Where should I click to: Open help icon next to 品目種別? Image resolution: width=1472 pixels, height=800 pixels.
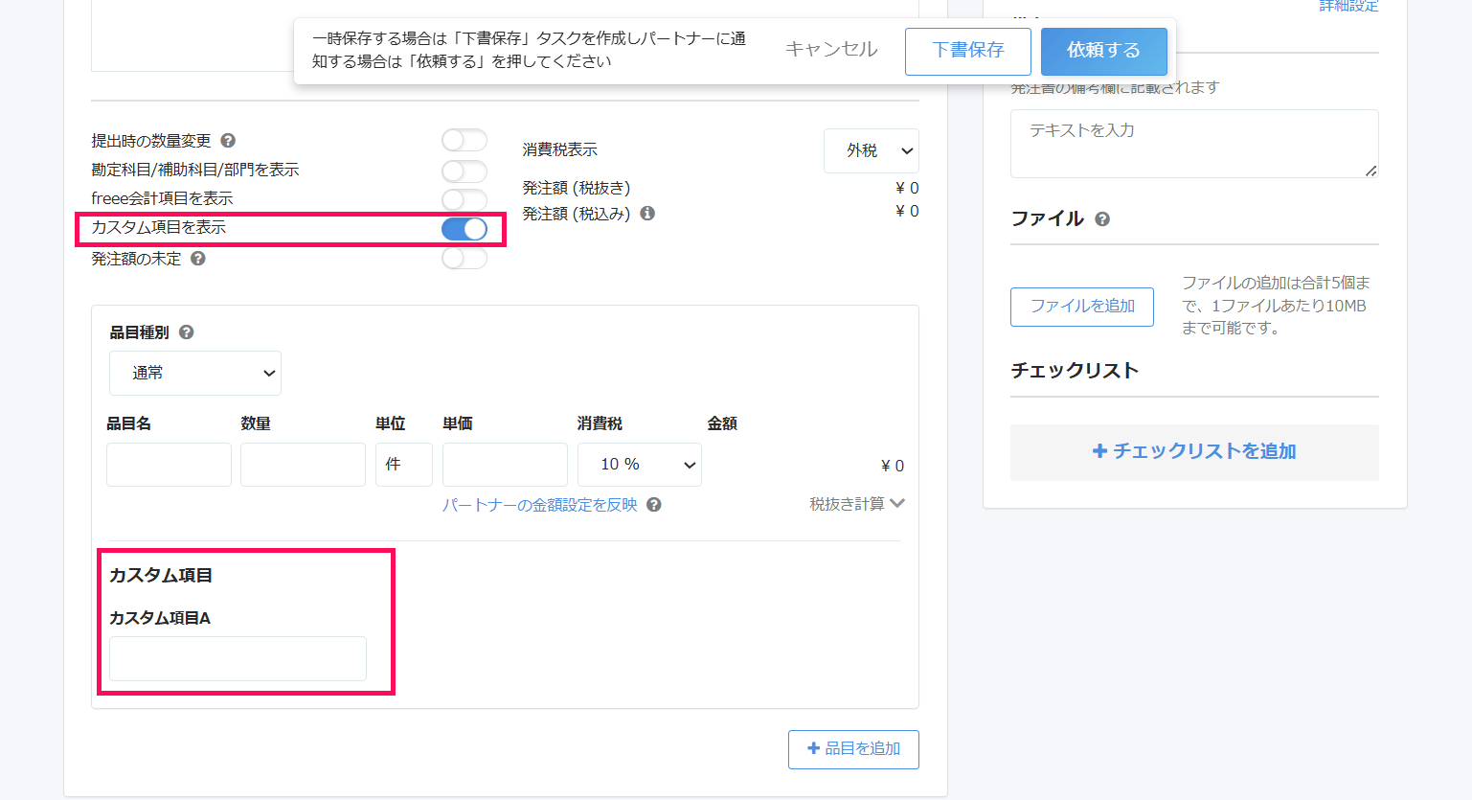tap(187, 332)
